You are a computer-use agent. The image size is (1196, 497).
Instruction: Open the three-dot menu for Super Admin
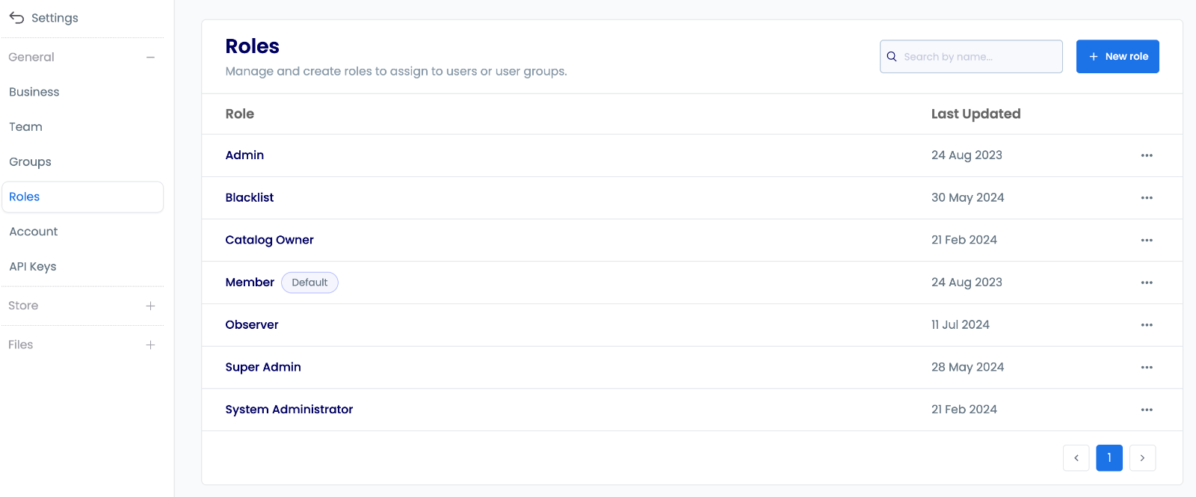1147,367
